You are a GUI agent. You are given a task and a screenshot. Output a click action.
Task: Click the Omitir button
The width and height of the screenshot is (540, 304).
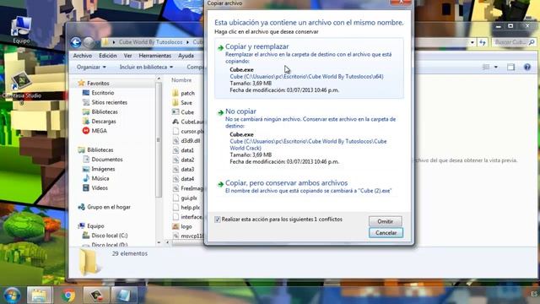point(385,221)
